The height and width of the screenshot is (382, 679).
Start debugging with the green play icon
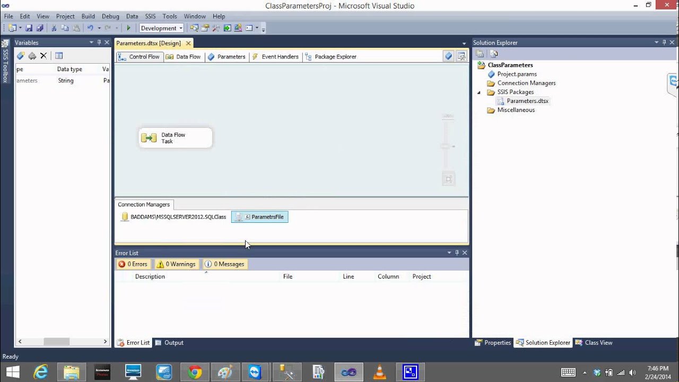128,28
